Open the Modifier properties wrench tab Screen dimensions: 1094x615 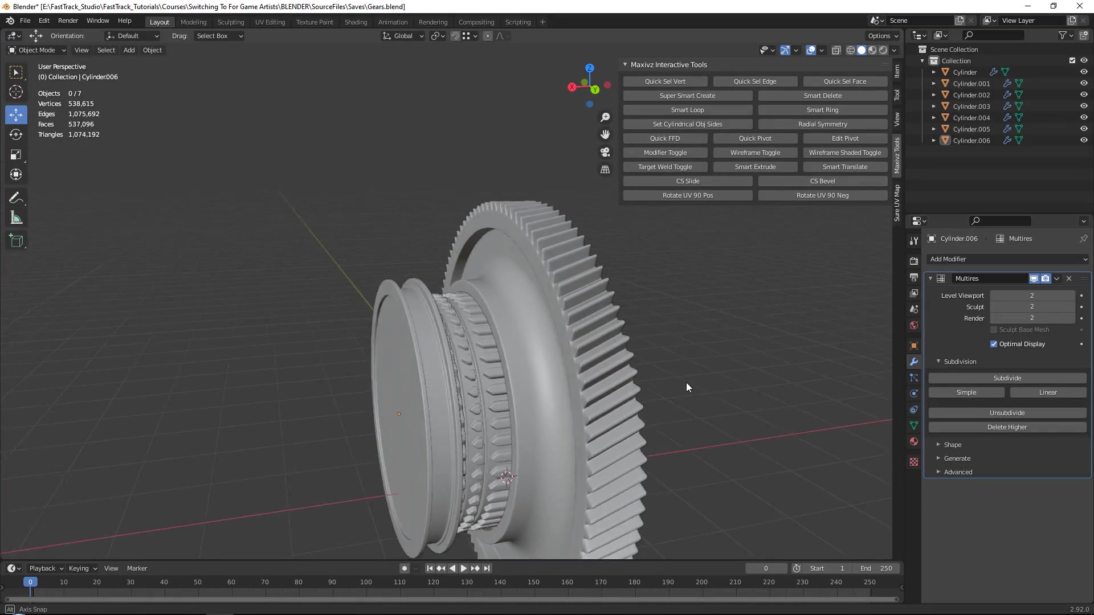point(914,362)
